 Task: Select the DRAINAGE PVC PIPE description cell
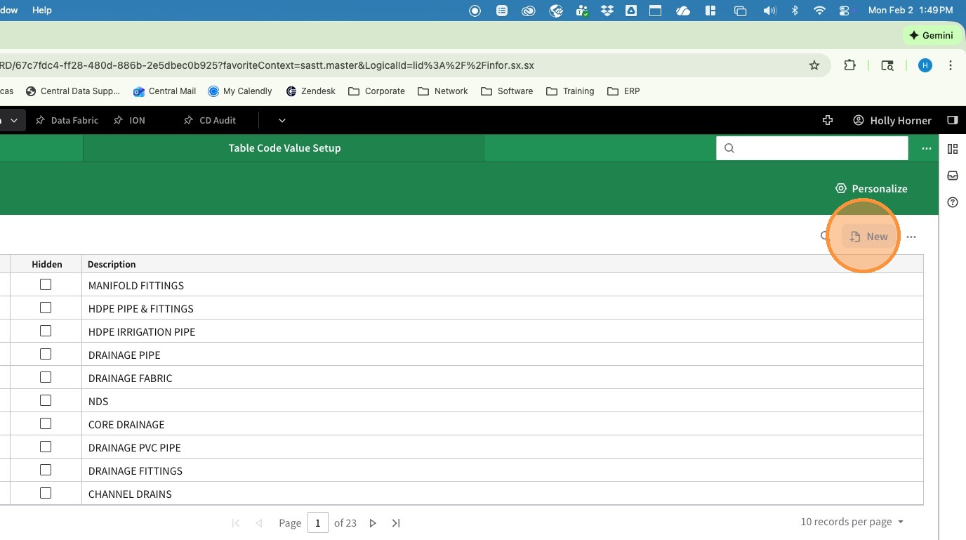coord(502,447)
